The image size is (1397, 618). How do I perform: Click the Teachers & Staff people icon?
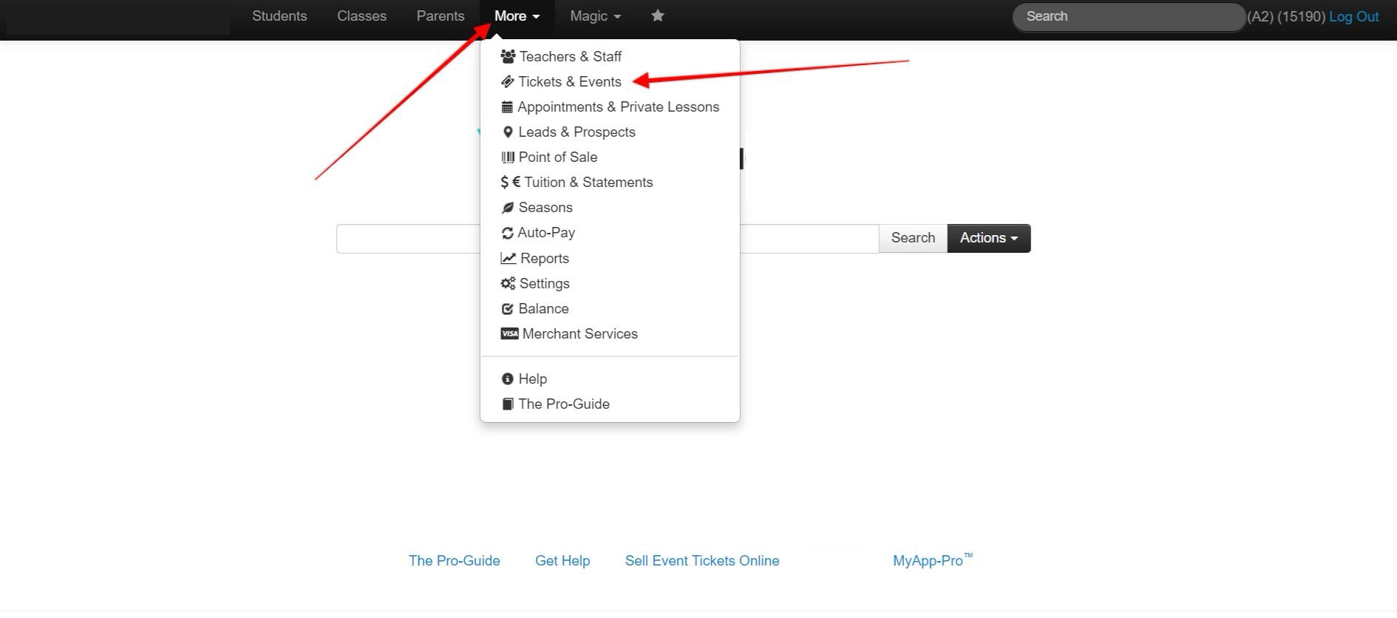tap(508, 56)
